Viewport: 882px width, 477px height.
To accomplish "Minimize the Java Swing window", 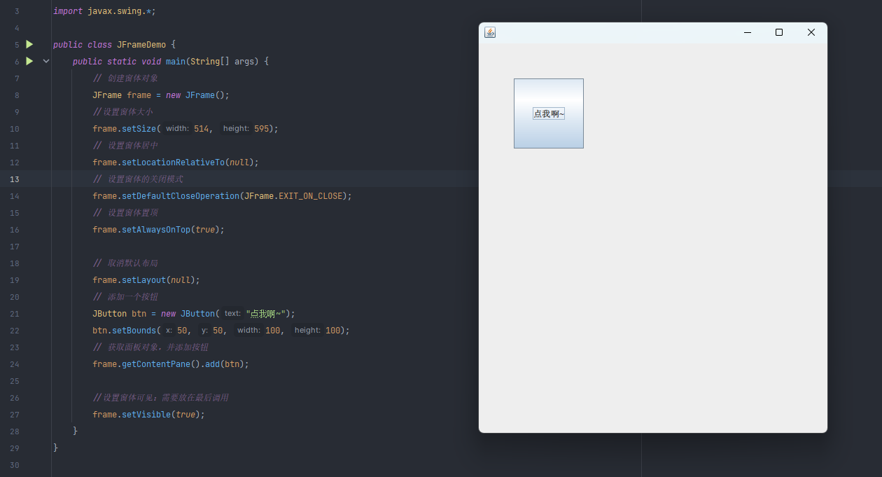I will click(x=748, y=32).
